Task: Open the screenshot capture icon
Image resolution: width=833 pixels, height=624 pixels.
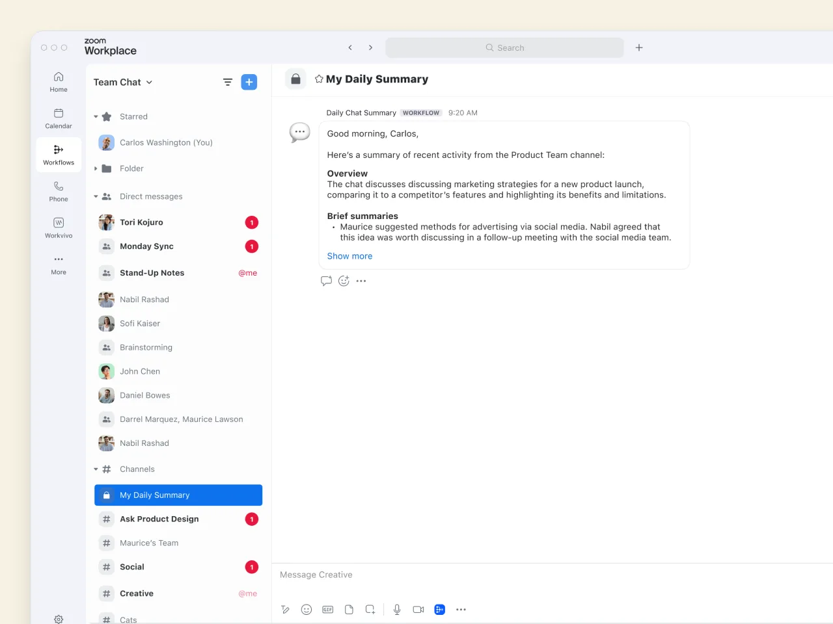Action: tap(370, 609)
